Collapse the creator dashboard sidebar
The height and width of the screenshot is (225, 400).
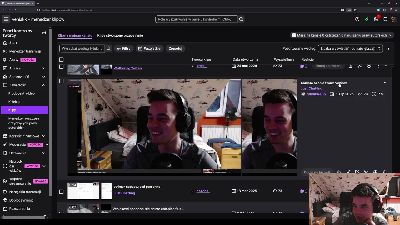pos(44,33)
